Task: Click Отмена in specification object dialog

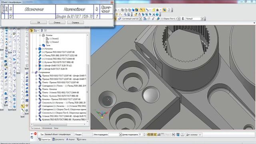Action: click(x=57, y=22)
